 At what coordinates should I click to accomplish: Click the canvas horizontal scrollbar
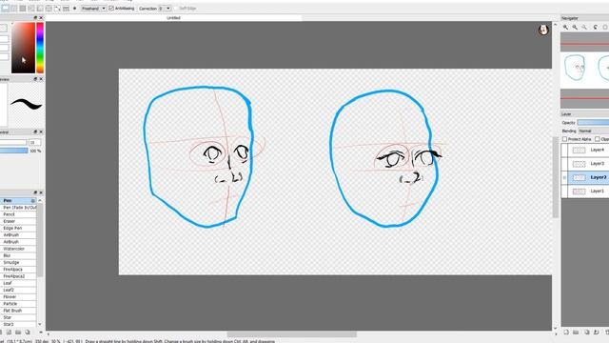292,334
